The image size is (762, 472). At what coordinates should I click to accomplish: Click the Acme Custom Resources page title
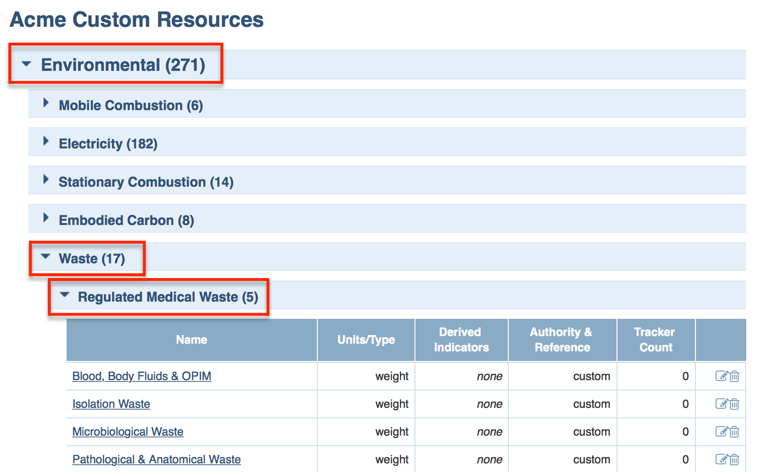[x=136, y=20]
